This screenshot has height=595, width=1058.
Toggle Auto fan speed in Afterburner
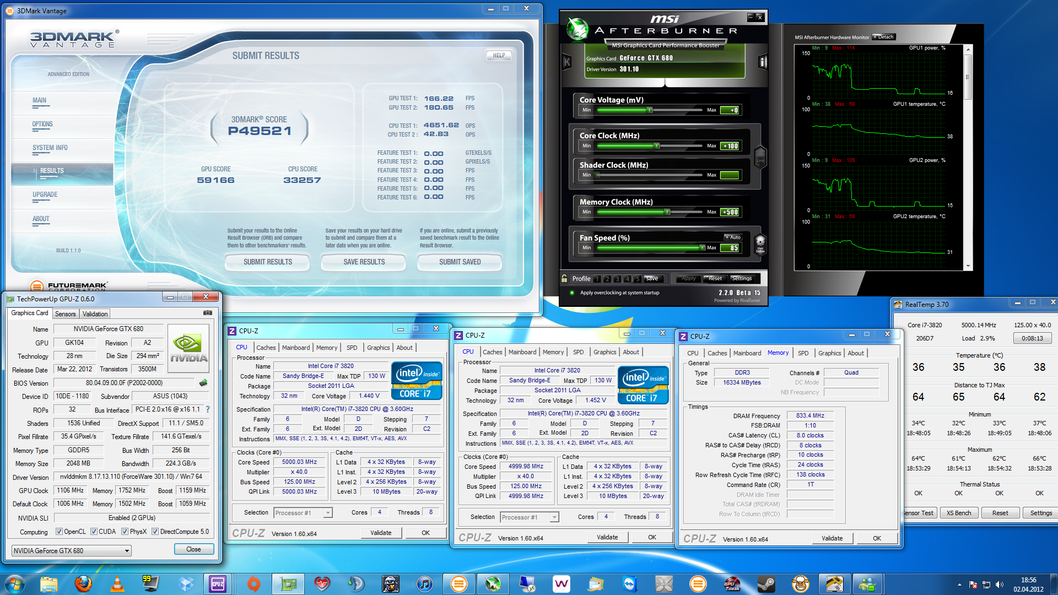click(x=733, y=237)
